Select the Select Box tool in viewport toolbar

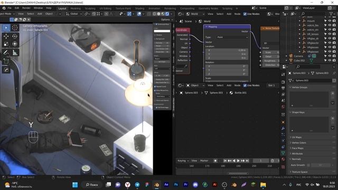[6, 28]
